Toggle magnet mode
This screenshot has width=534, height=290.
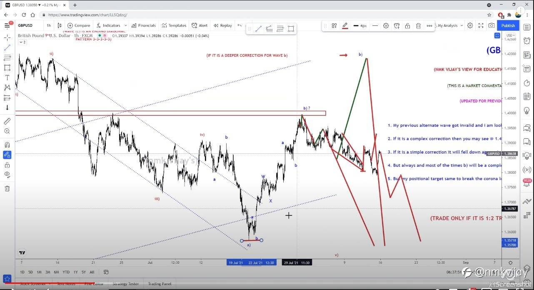7,145
